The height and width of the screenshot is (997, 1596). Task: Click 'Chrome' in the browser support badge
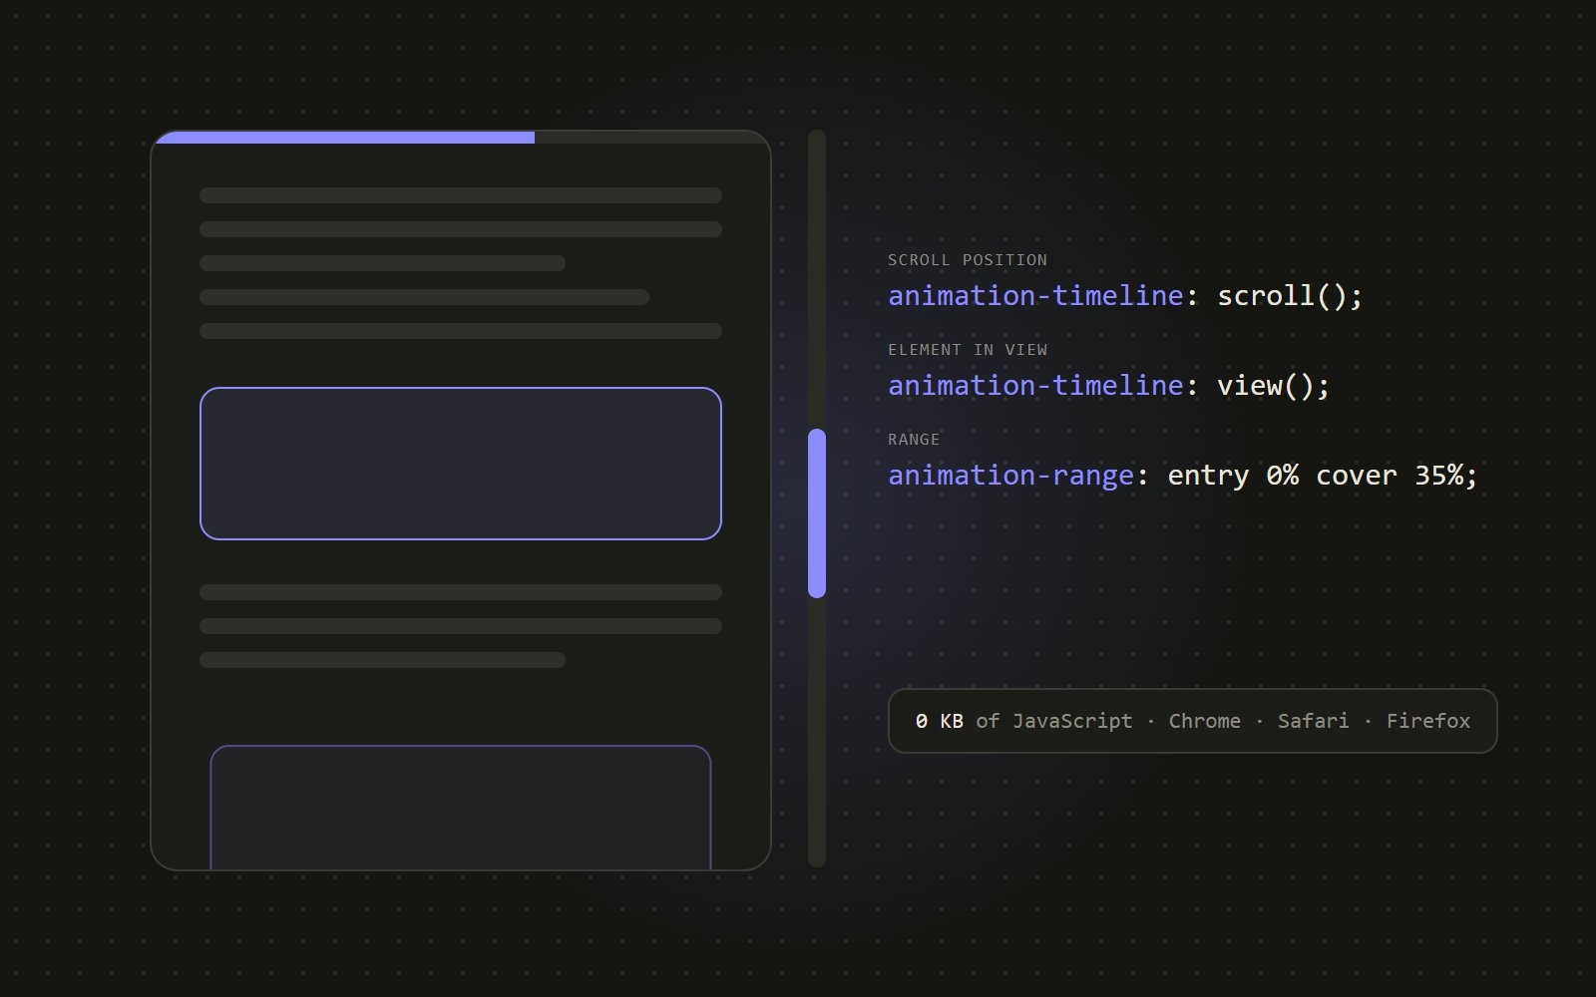tap(1205, 721)
